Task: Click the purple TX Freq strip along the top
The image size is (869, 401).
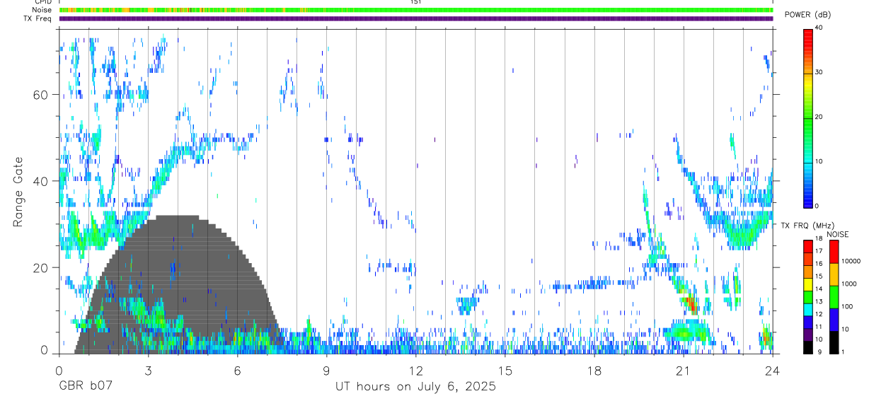Action: point(416,18)
